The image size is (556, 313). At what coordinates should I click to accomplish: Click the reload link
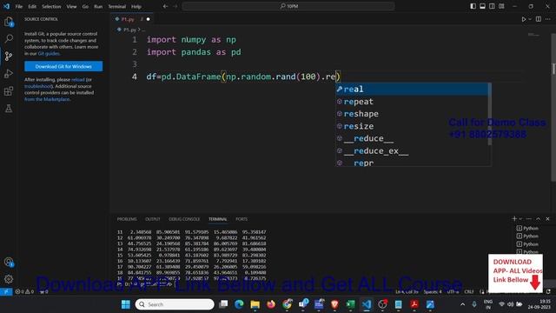point(78,79)
